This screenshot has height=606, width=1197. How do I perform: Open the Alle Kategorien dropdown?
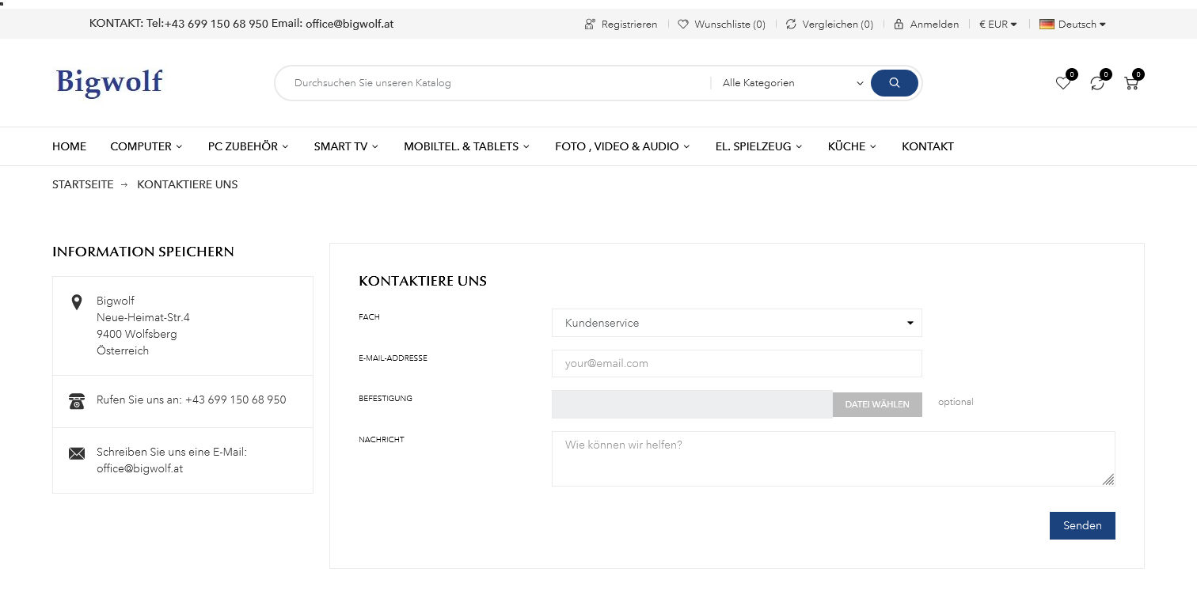tap(792, 83)
